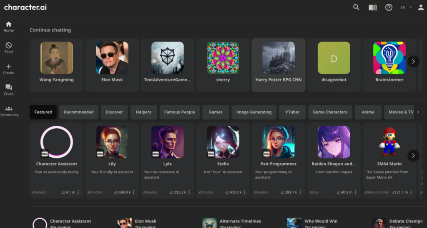This screenshot has width=427, height=228.
Task: Switch to the Anime tab
Action: click(368, 112)
